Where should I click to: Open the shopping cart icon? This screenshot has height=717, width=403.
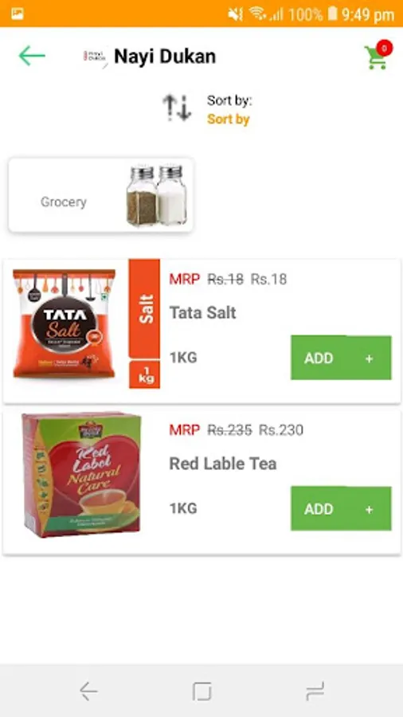(376, 58)
